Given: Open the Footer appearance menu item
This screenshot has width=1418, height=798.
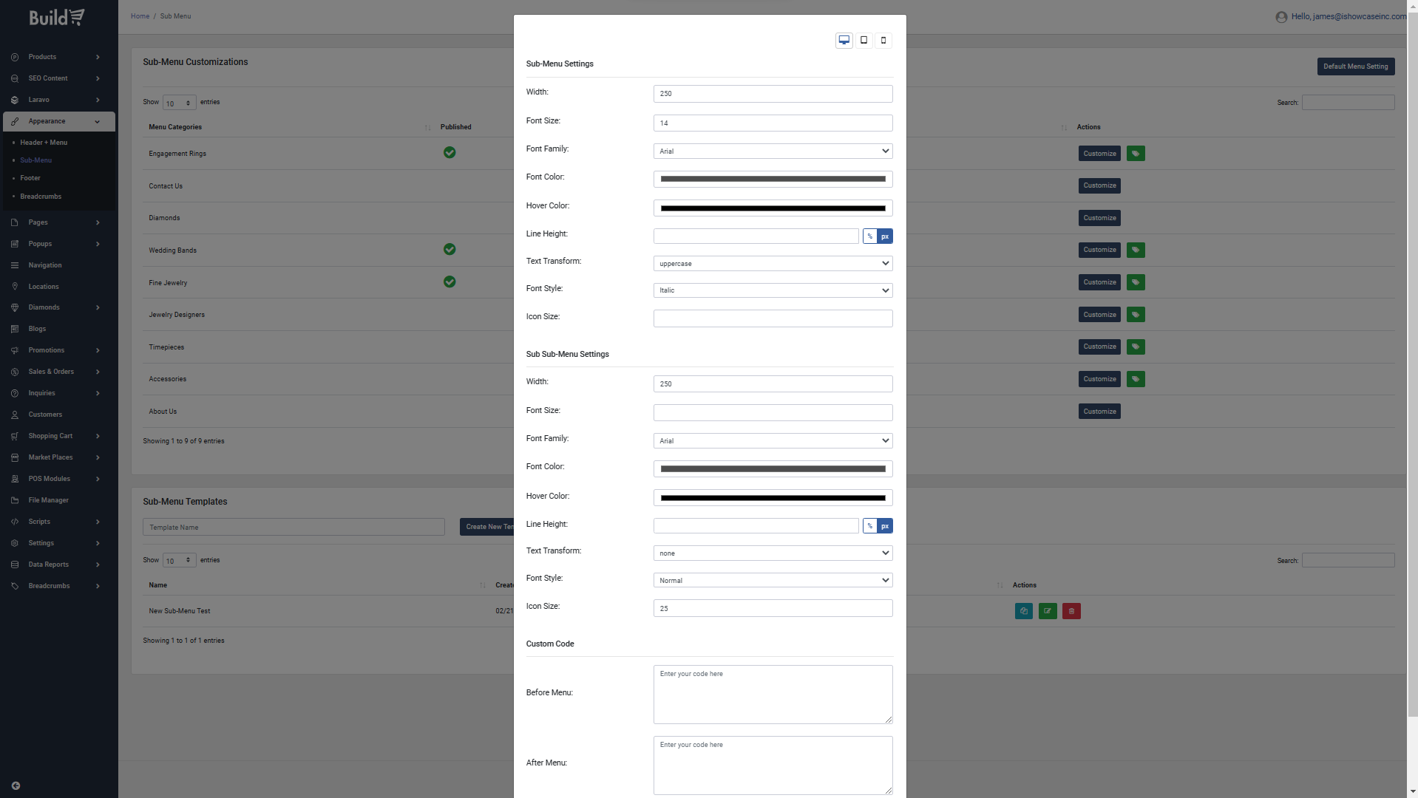Looking at the screenshot, I should pos(30,178).
